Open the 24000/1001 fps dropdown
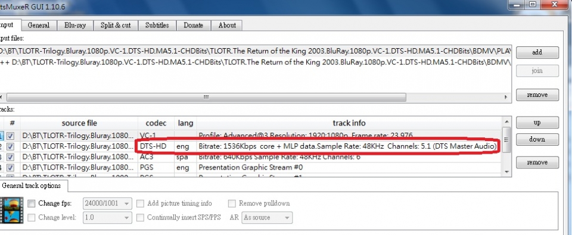This screenshot has width=572, height=235. [x=107, y=203]
